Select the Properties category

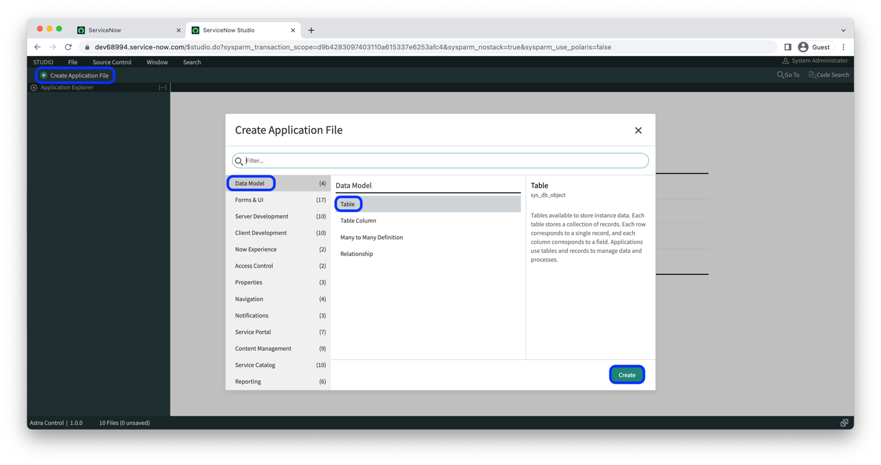point(278,282)
